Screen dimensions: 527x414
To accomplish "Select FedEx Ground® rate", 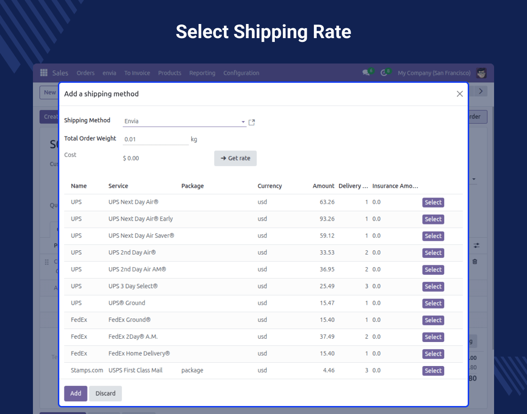I will (433, 320).
